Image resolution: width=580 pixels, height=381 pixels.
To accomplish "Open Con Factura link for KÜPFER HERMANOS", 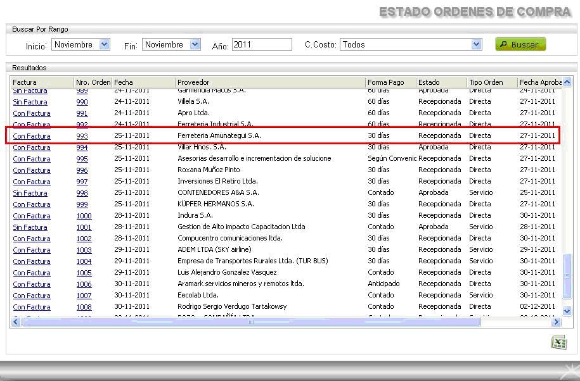I will tap(32, 204).
